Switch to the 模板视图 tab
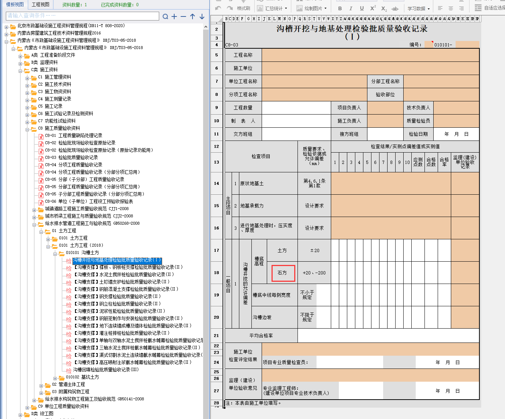 [15, 4]
